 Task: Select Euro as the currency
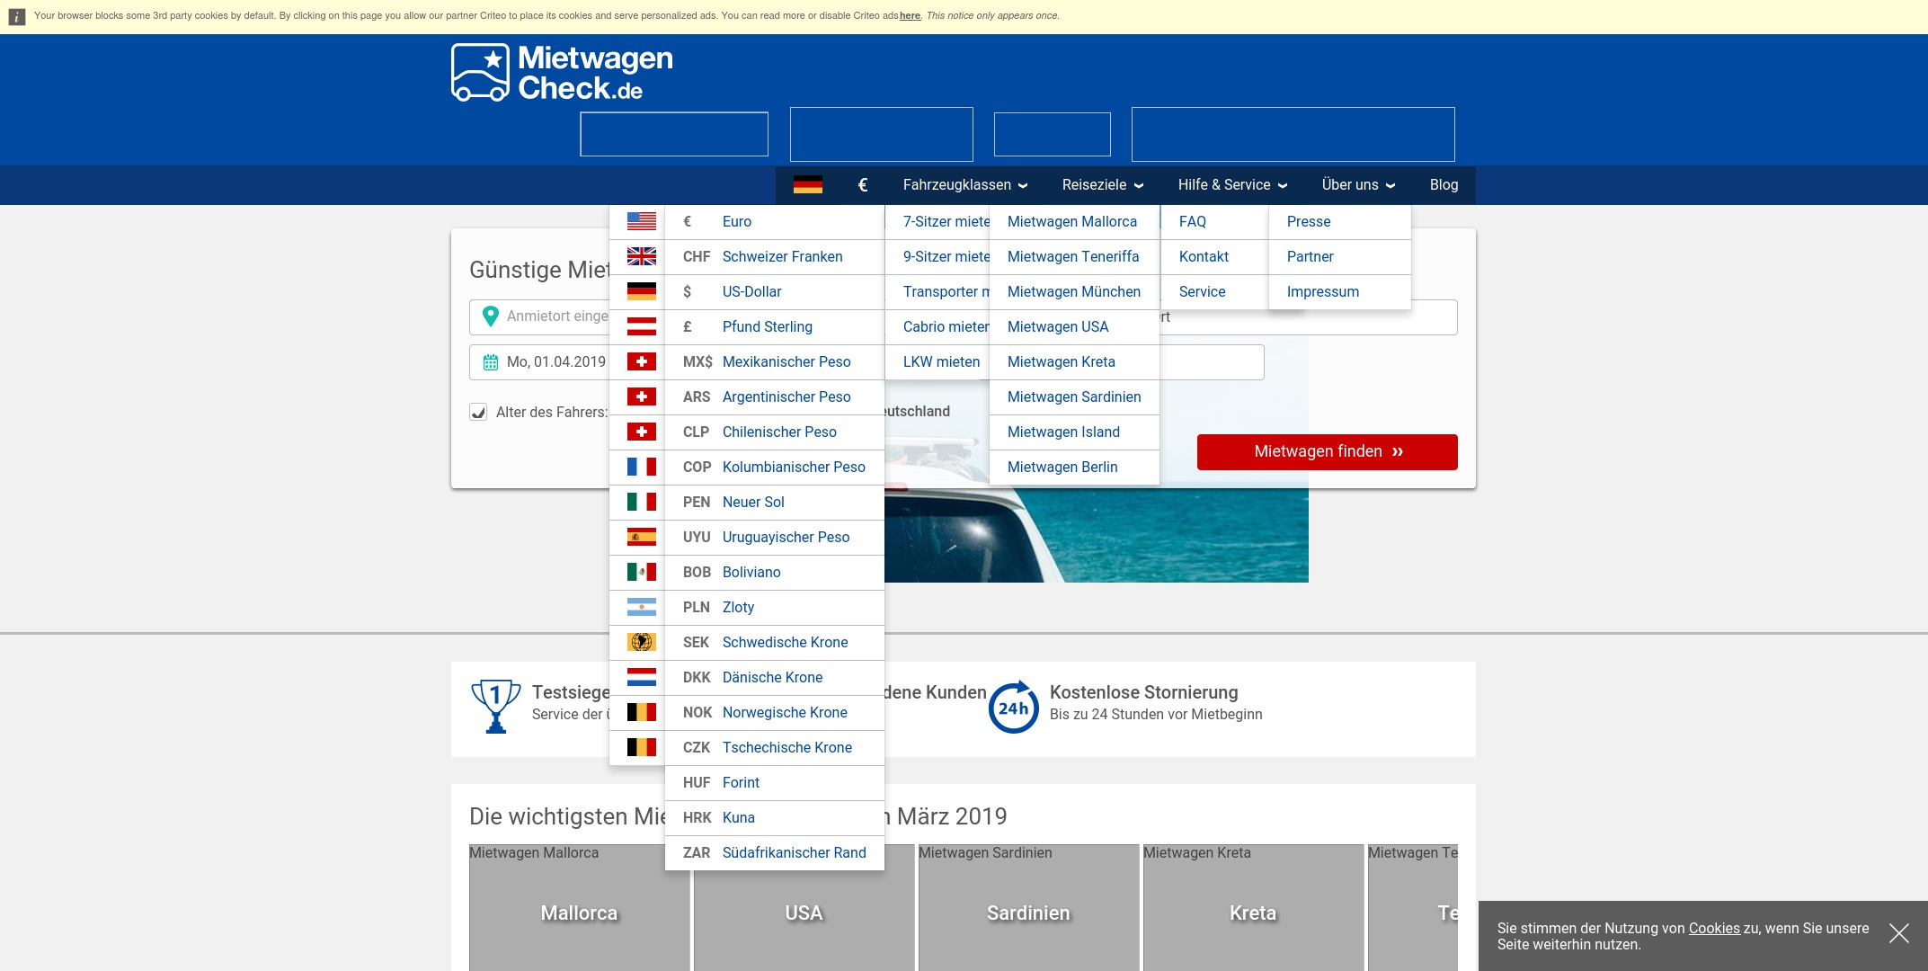pos(774,221)
